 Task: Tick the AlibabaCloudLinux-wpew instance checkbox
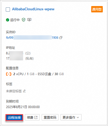(8, 9)
